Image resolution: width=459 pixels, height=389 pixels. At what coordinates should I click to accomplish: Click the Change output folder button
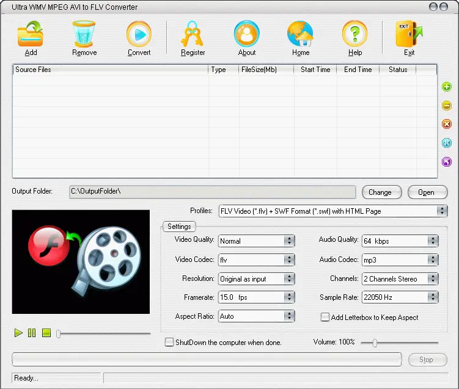[x=380, y=192]
